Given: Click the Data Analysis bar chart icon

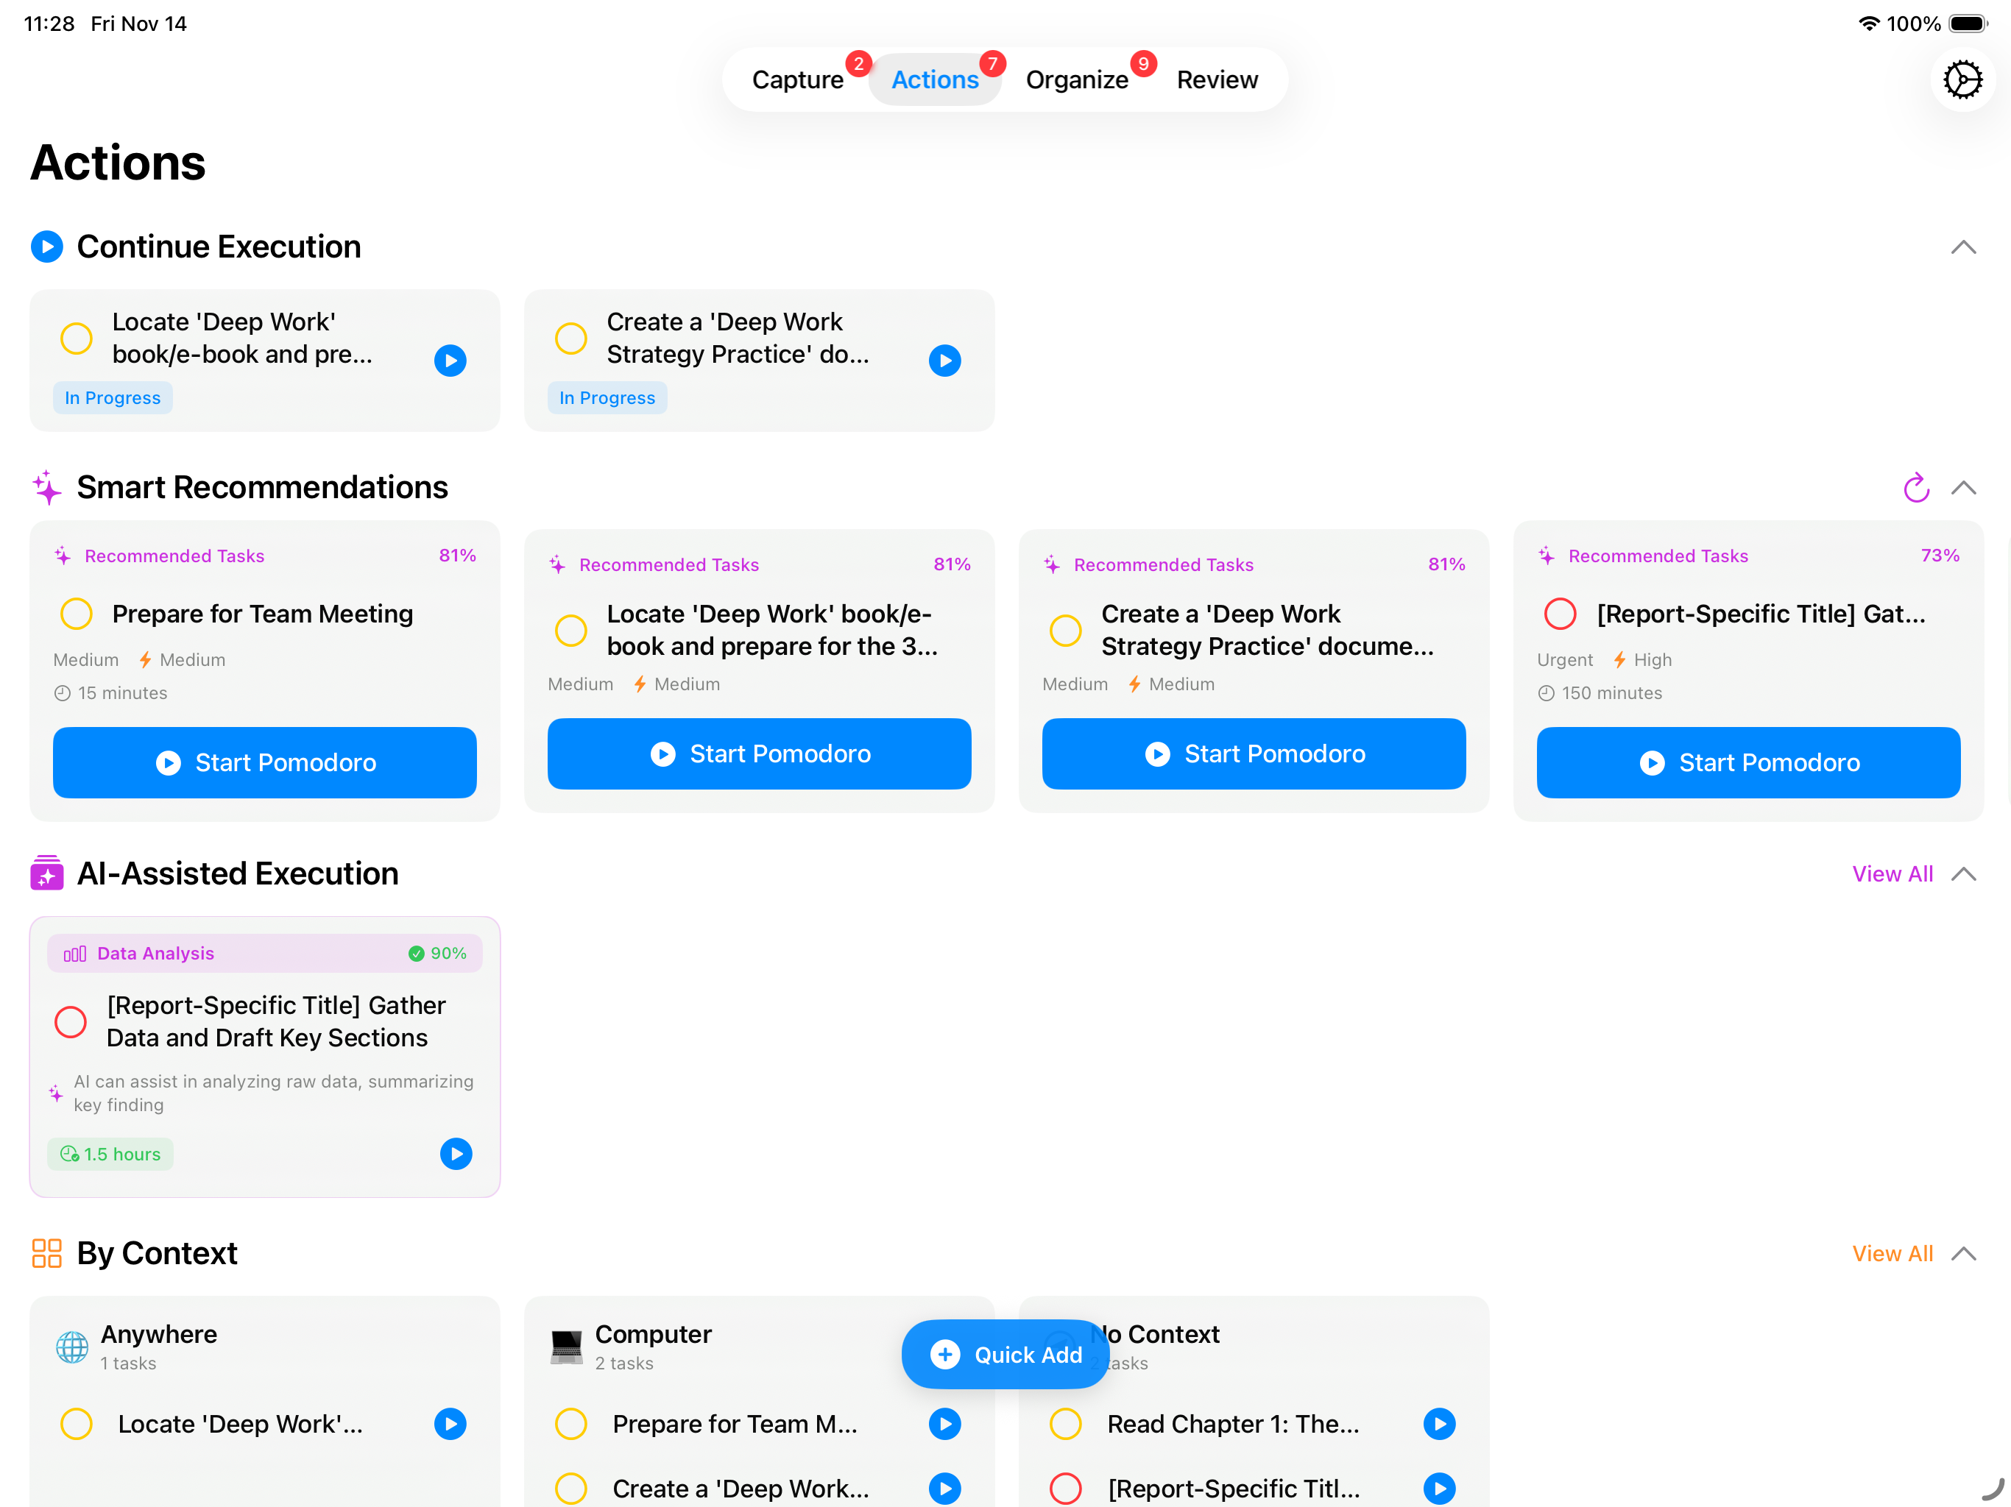Looking at the screenshot, I should coord(74,954).
